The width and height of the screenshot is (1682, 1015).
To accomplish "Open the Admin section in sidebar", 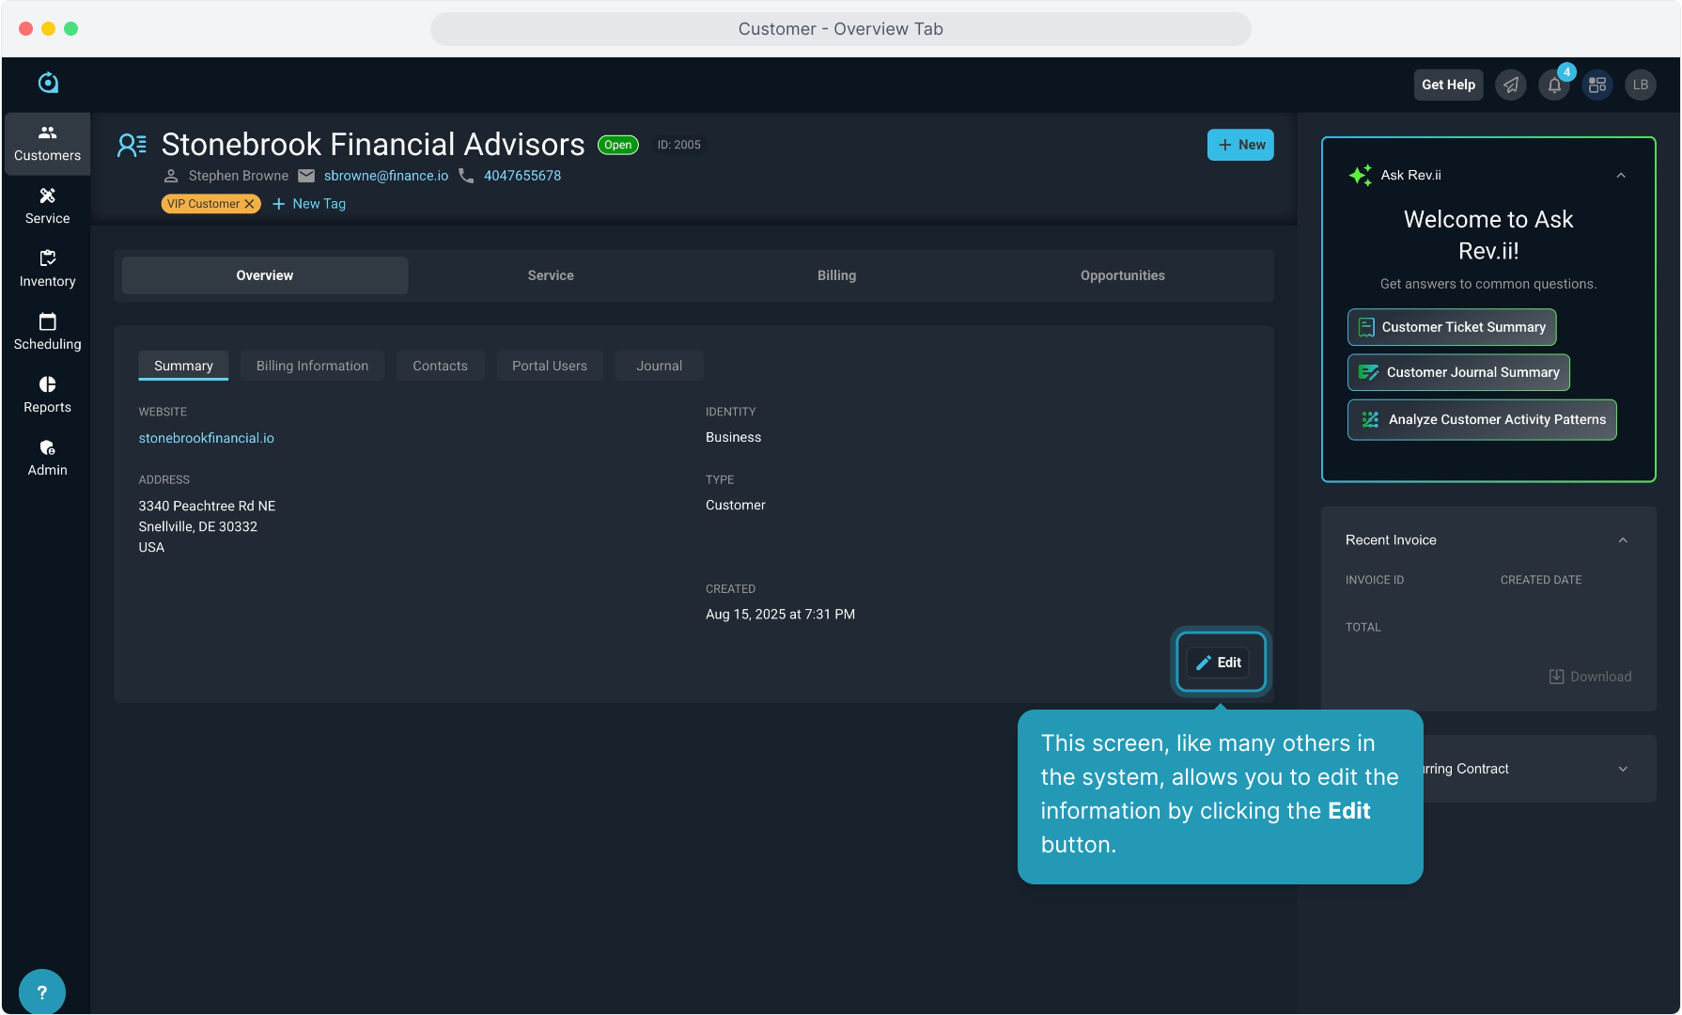I will coord(47,458).
